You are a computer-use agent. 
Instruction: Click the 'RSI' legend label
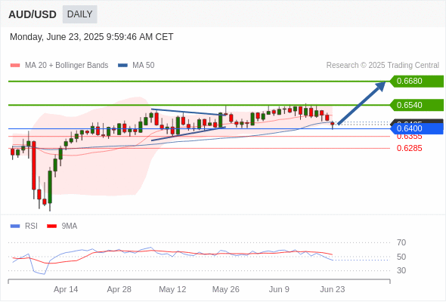tap(31, 226)
